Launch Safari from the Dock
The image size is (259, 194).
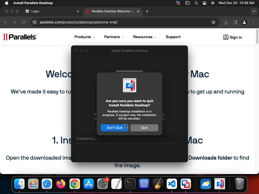(x=47, y=184)
